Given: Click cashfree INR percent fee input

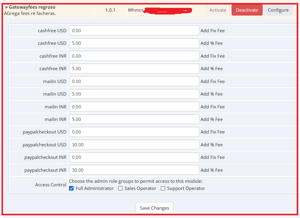Looking at the screenshot, I should coord(134,69).
